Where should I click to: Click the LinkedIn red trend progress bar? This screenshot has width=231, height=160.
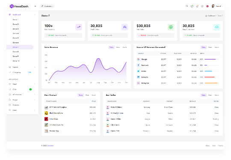[210, 77]
